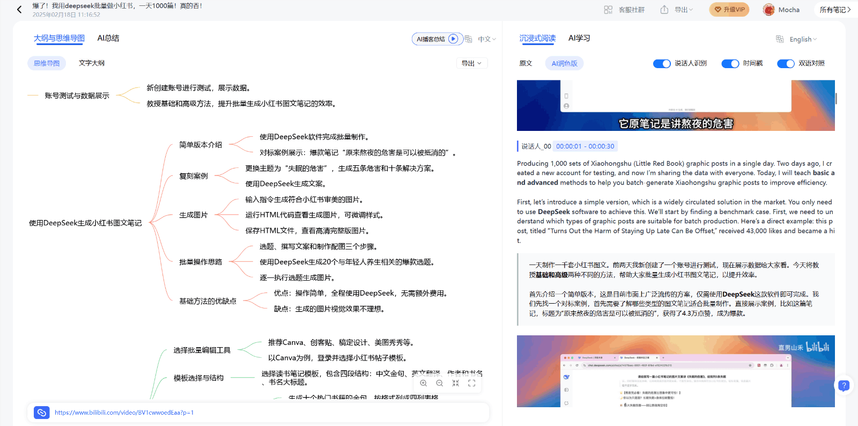
Task: Click node 新创建账号进行测试，展示数据。
Action: tap(198, 88)
